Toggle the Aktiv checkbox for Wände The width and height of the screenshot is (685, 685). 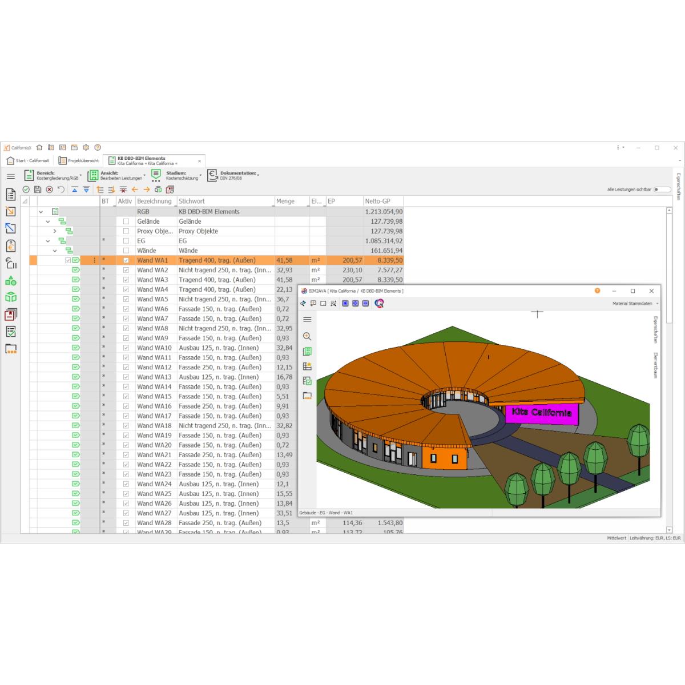click(126, 251)
